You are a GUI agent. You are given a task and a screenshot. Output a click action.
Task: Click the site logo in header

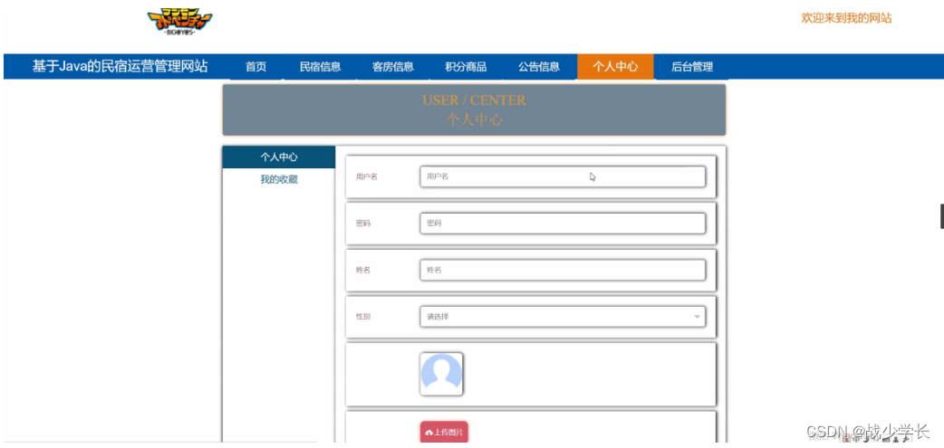(179, 24)
